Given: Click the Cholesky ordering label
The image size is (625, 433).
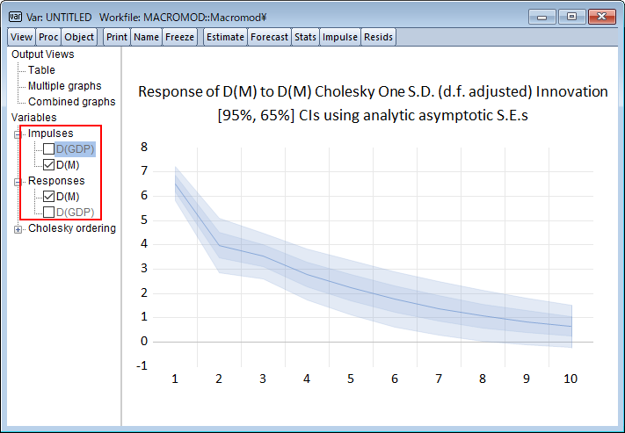Looking at the screenshot, I should (72, 228).
